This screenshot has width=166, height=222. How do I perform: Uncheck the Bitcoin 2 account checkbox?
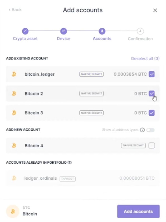tap(152, 93)
